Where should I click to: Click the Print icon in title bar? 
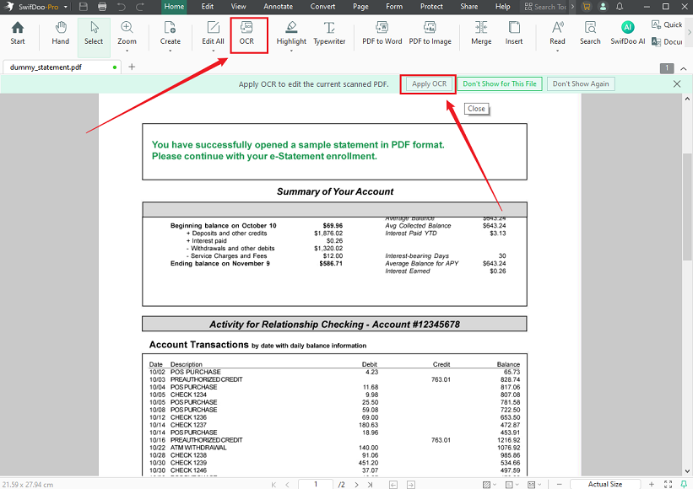coord(102,7)
